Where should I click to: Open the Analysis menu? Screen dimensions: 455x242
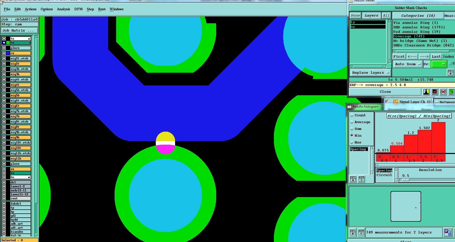pos(63,9)
